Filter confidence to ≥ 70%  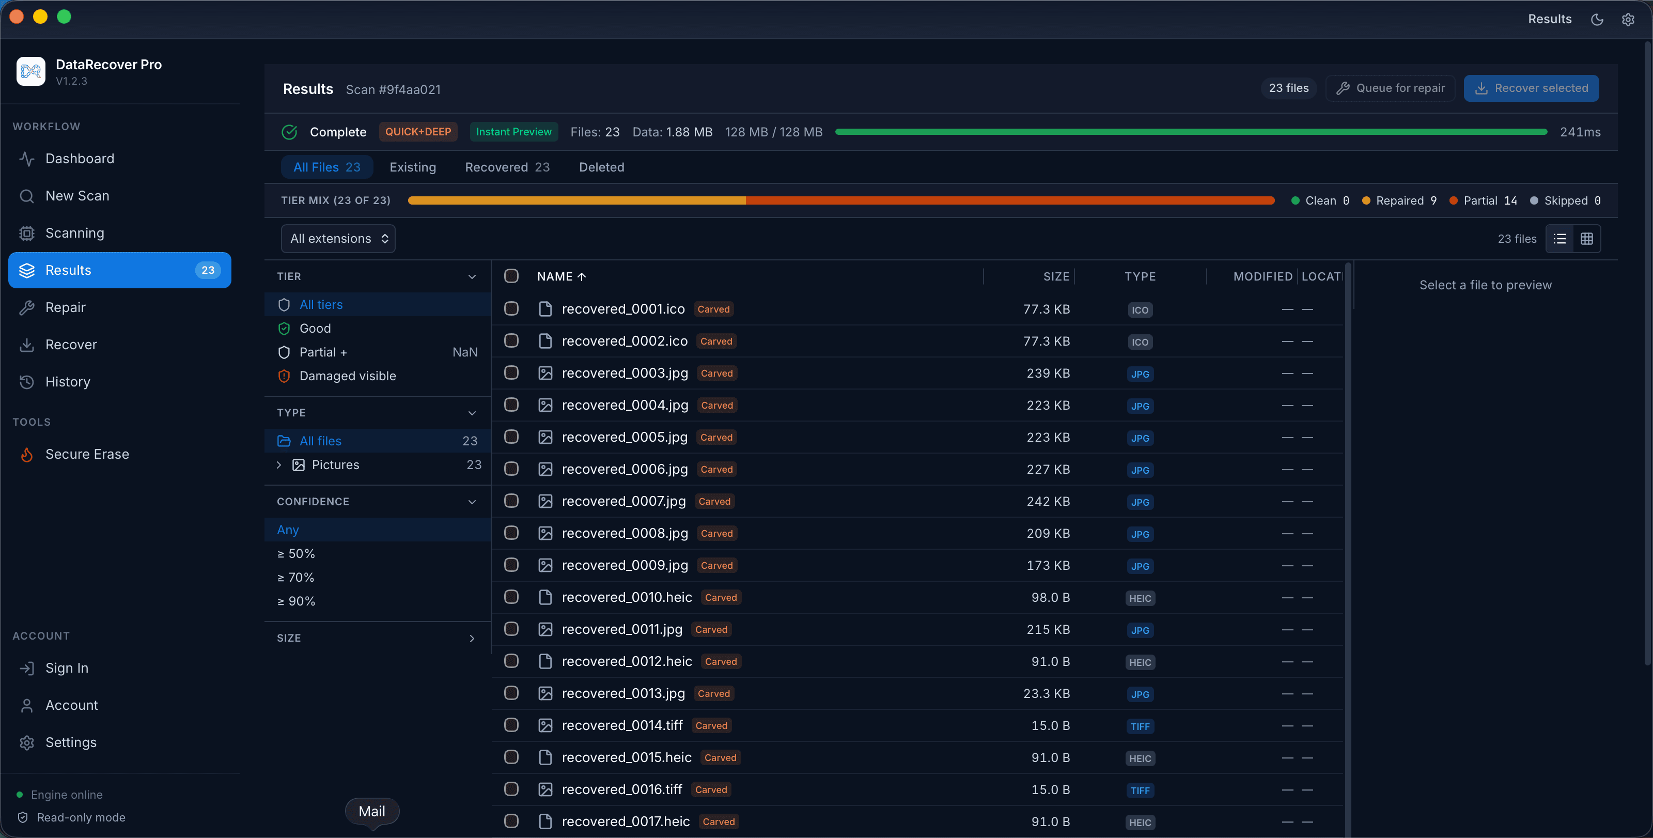pyautogui.click(x=377, y=578)
